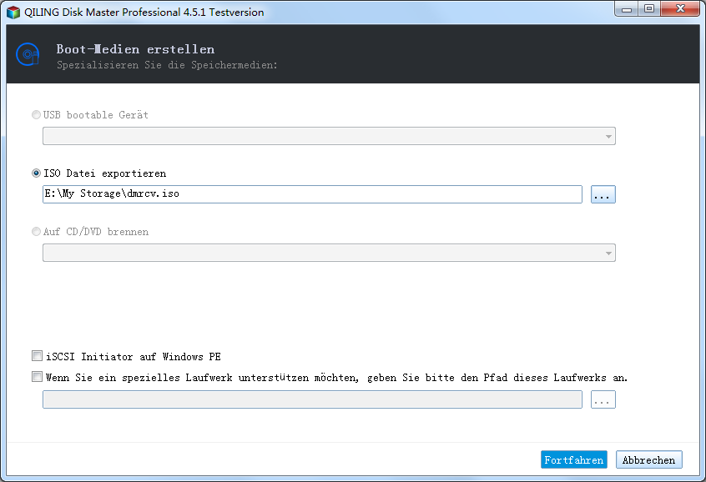Click the Boot-Medien disc icon in header
This screenshot has width=706, height=482.
(28, 54)
